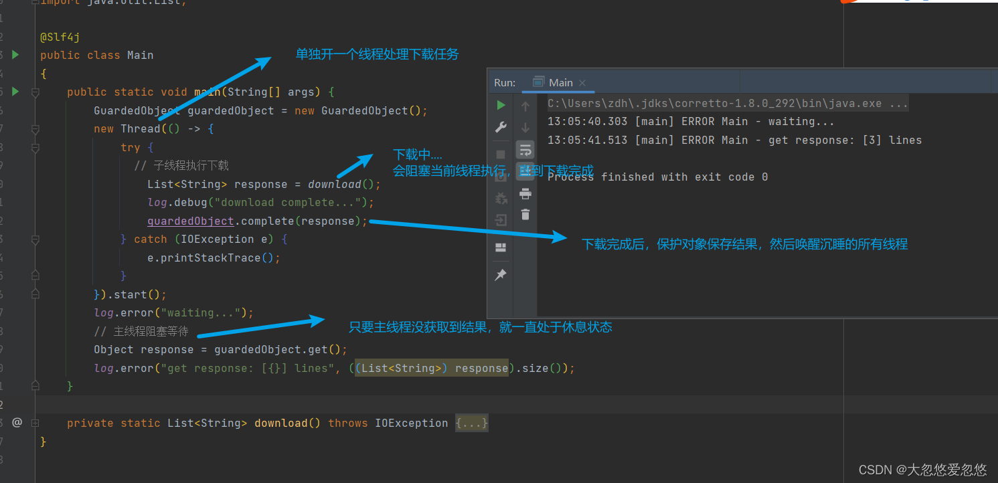This screenshot has width=998, height=483.
Task: Rerun Main with the green play icon
Action: click(x=501, y=105)
